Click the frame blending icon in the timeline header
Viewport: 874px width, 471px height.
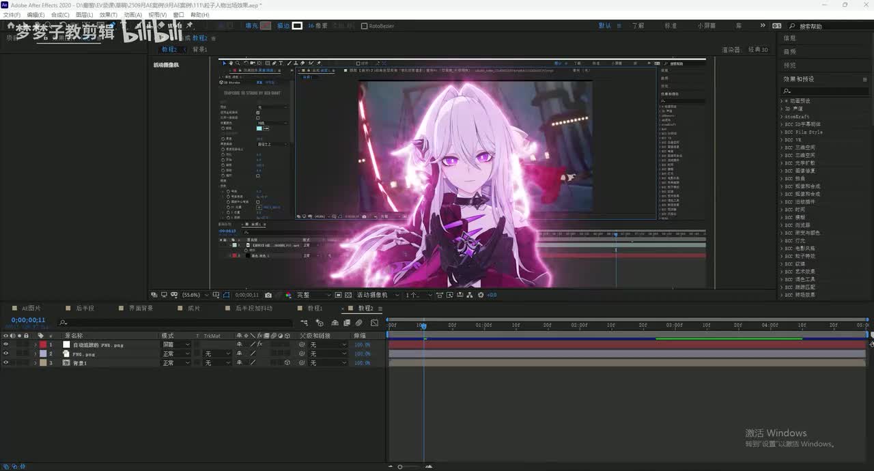point(347,322)
